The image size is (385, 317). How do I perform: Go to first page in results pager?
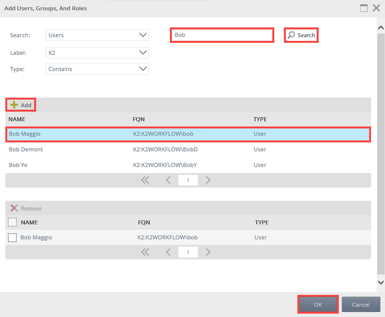tap(145, 180)
